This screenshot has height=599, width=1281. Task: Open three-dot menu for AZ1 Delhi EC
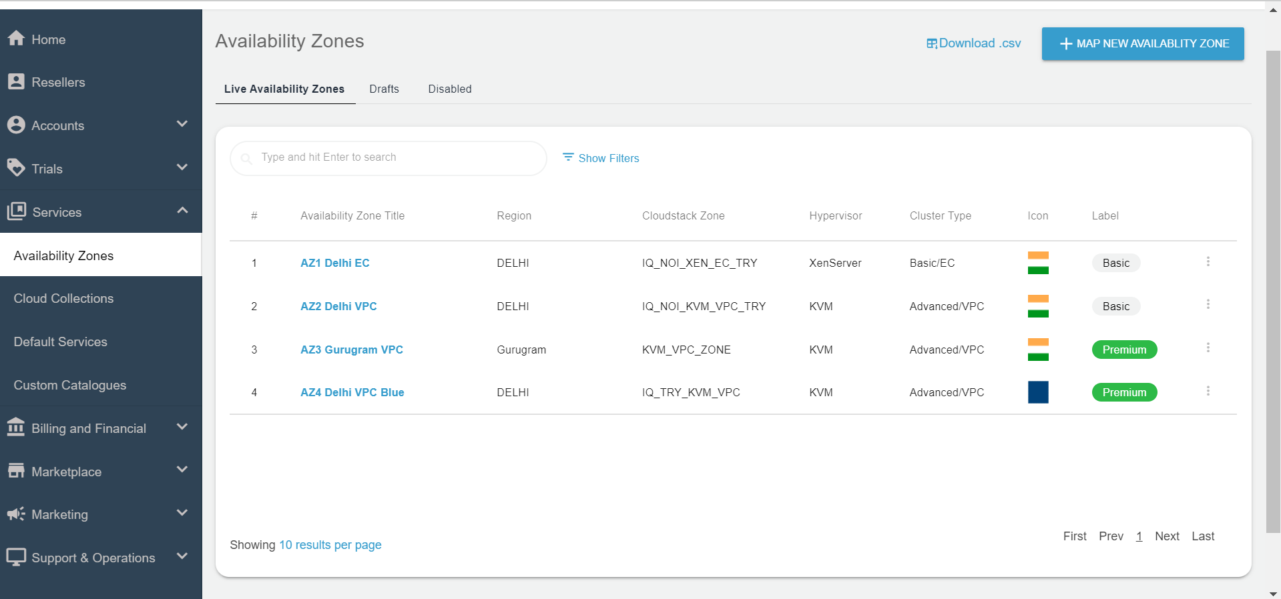coord(1208,261)
